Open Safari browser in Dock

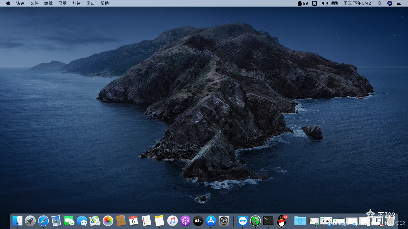click(43, 221)
